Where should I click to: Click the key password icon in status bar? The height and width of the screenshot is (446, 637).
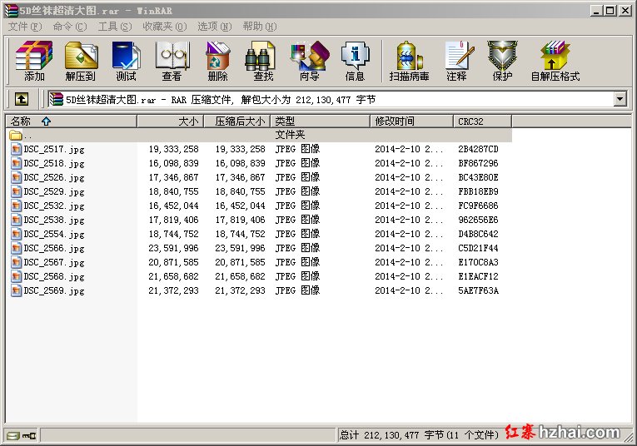coord(29,436)
